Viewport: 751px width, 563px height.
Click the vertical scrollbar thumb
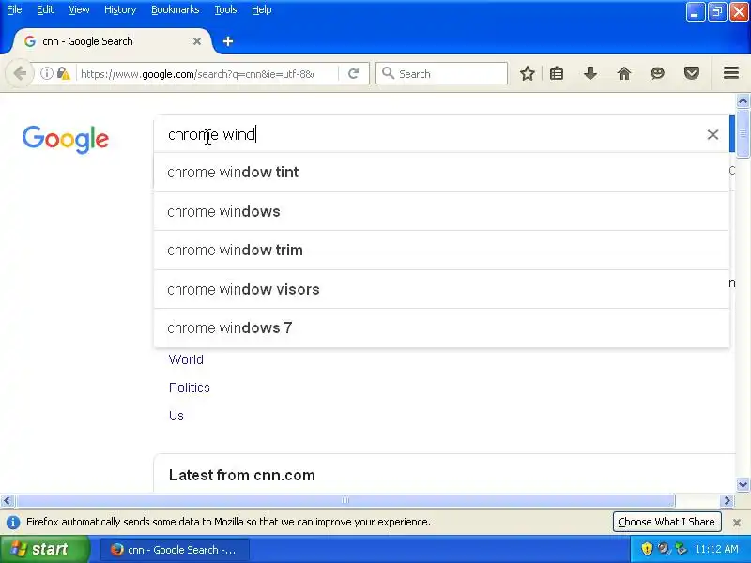(743, 133)
